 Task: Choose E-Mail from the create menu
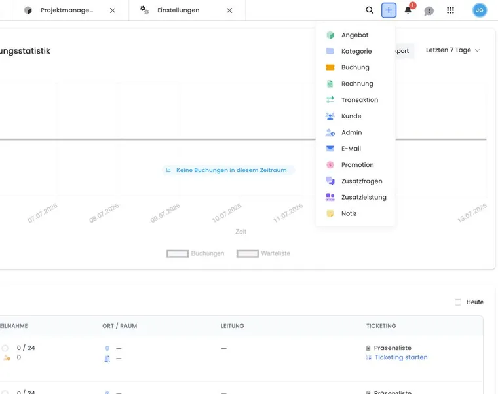355,149
